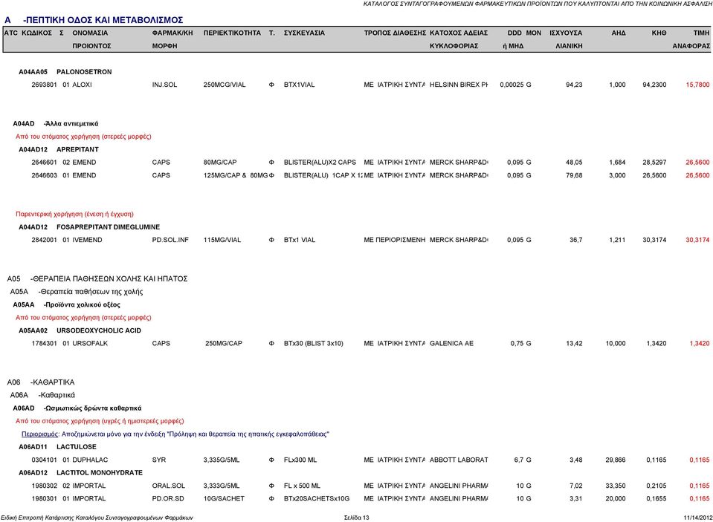The image size is (713, 522).
Task: Select substance name "PALONOSETRON"
Action: pyautogui.click(x=84, y=72)
